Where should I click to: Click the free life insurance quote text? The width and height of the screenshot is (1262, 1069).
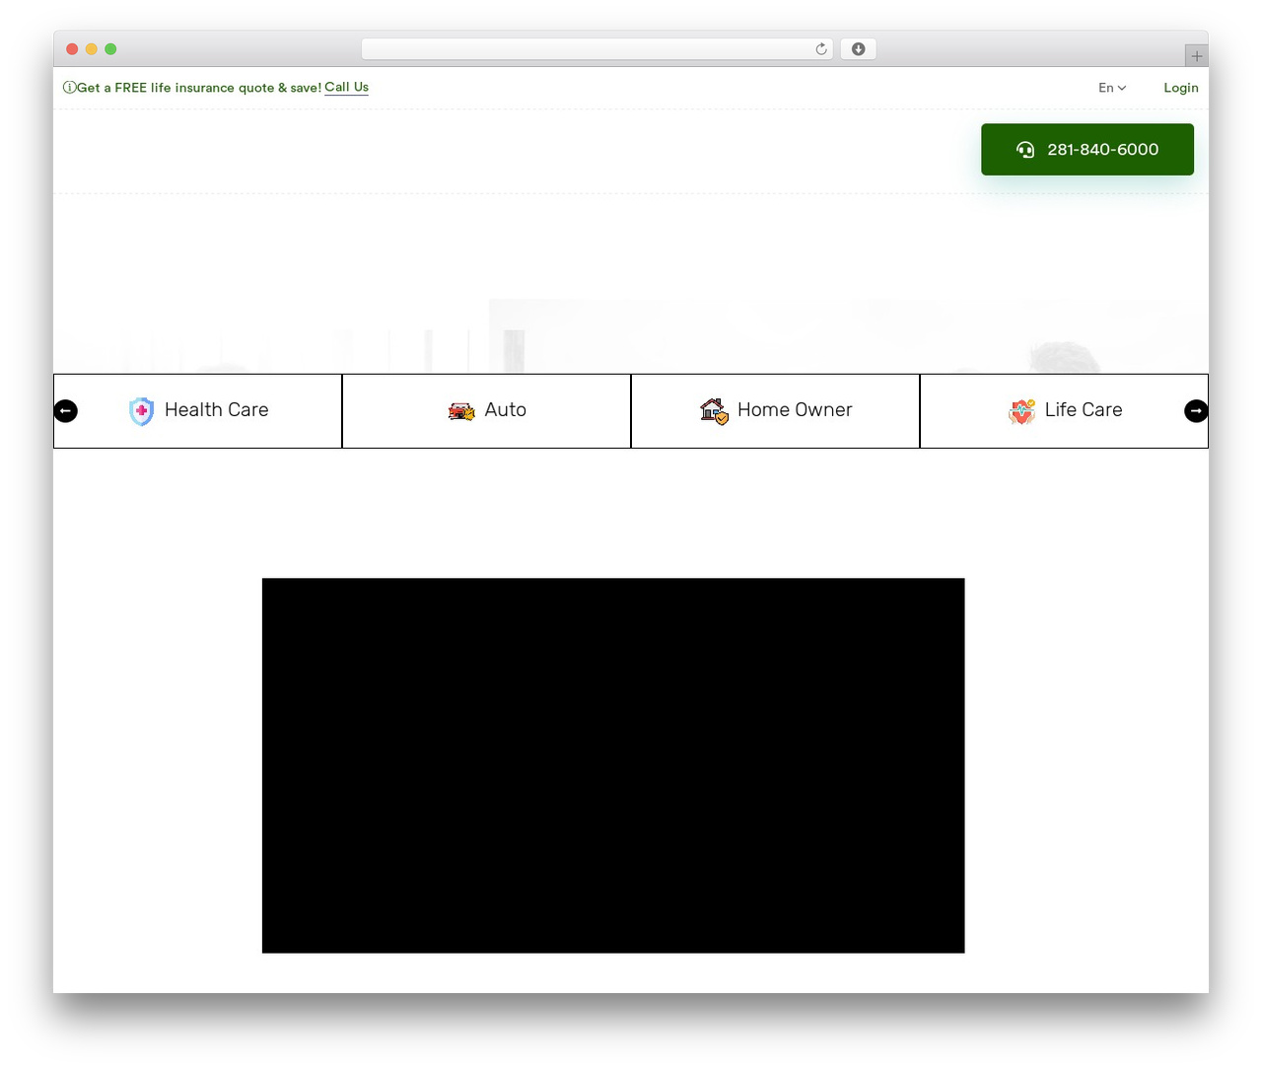click(x=199, y=88)
